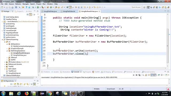The height and width of the screenshot is (96, 171).
Task: Open Package Explorer view menu triangle
Action: click(x=38, y=14)
